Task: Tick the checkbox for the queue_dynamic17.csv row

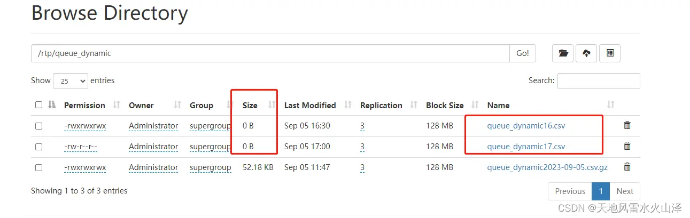Action: coord(38,147)
